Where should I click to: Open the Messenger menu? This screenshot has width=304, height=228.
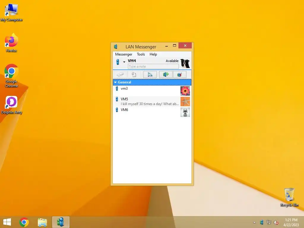[123, 54]
